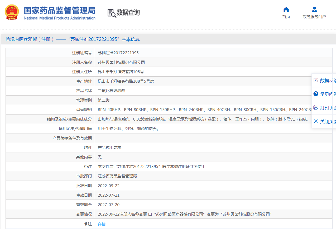This screenshot has width=336, height=229.
Task: Click expiry date 2027-07-20
Action: coord(109,205)
